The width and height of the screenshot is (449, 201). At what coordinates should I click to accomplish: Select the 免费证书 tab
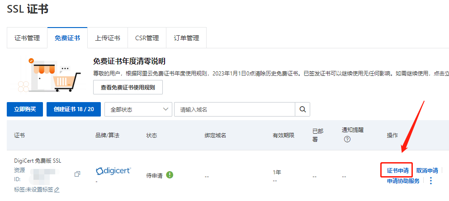pos(67,38)
